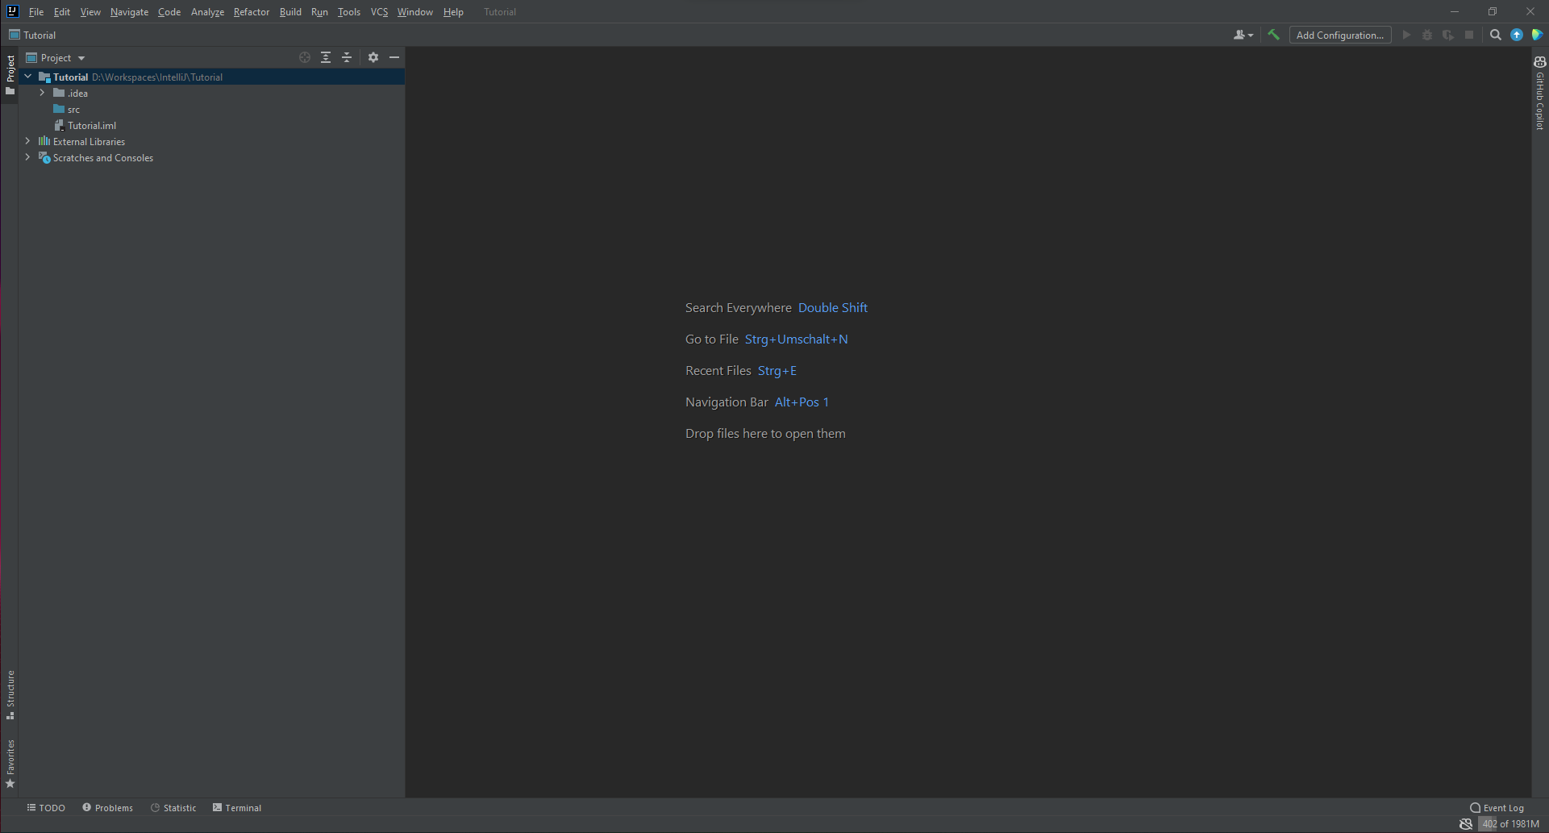Image resolution: width=1549 pixels, height=833 pixels.
Task: Collapse All in Project panel
Action: click(347, 57)
